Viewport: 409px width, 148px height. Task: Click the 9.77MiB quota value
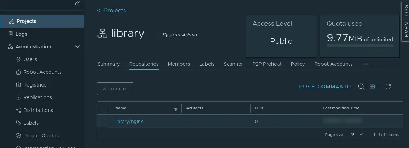[344, 38]
